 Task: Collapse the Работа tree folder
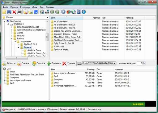(x=12, y=38)
